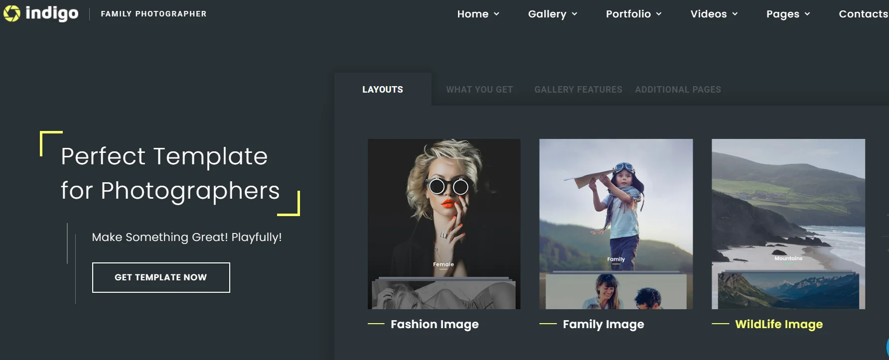Open the WildLife Image layout thumbnail
This screenshot has height=360, width=889.
(x=788, y=224)
